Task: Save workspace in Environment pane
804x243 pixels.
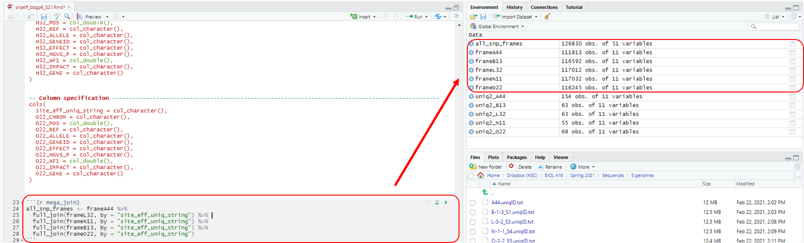Action: point(483,17)
